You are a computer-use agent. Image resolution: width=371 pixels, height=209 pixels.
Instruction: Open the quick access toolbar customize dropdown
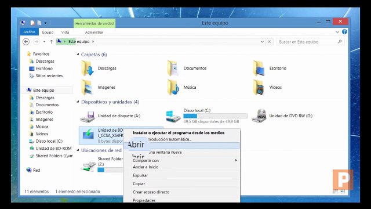pyautogui.click(x=45, y=23)
